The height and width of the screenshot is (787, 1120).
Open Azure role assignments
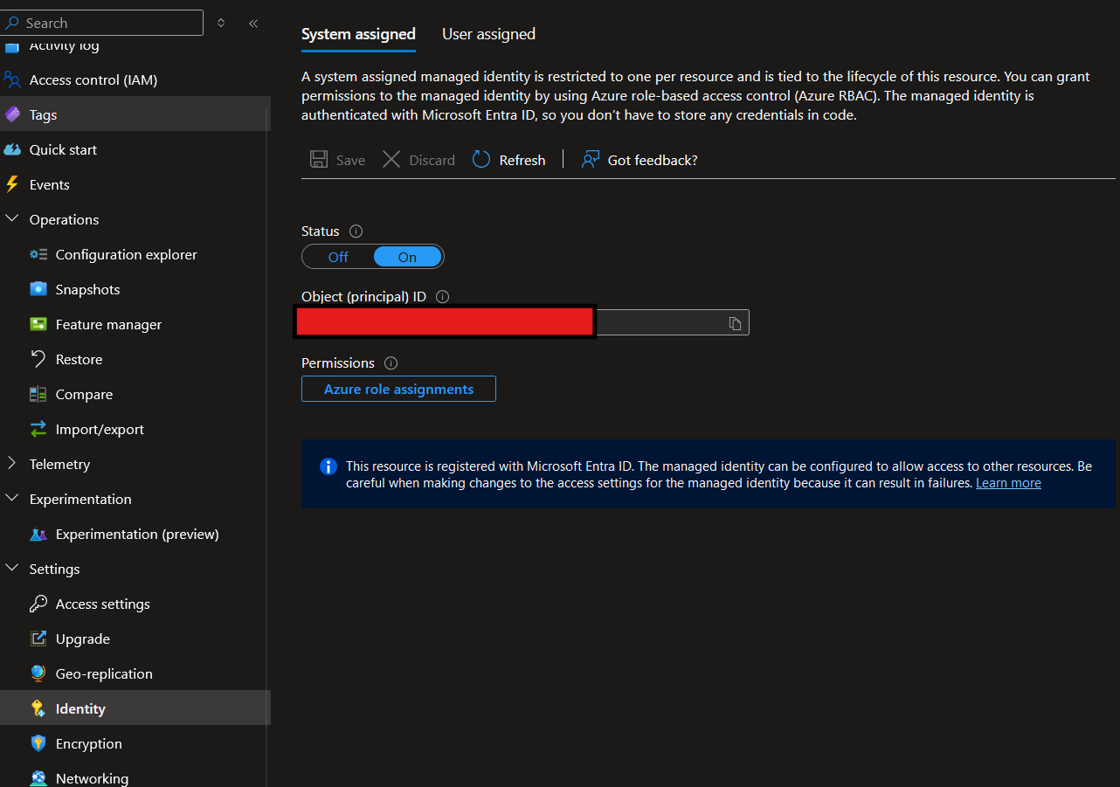tap(398, 389)
